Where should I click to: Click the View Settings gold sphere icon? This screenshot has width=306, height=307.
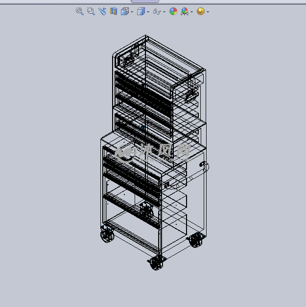[x=201, y=11]
